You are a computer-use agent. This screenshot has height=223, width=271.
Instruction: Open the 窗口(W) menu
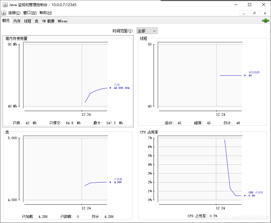click(30, 13)
